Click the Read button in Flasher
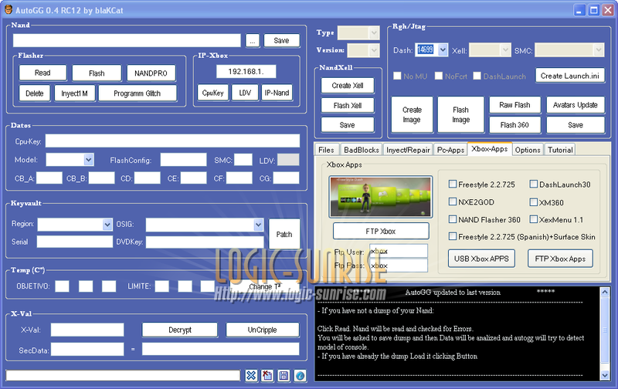Image resolution: width=618 pixels, height=389 pixels. (x=42, y=73)
